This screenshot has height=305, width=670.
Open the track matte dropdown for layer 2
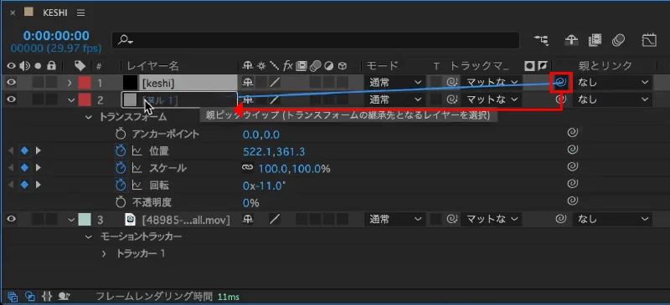point(492,99)
